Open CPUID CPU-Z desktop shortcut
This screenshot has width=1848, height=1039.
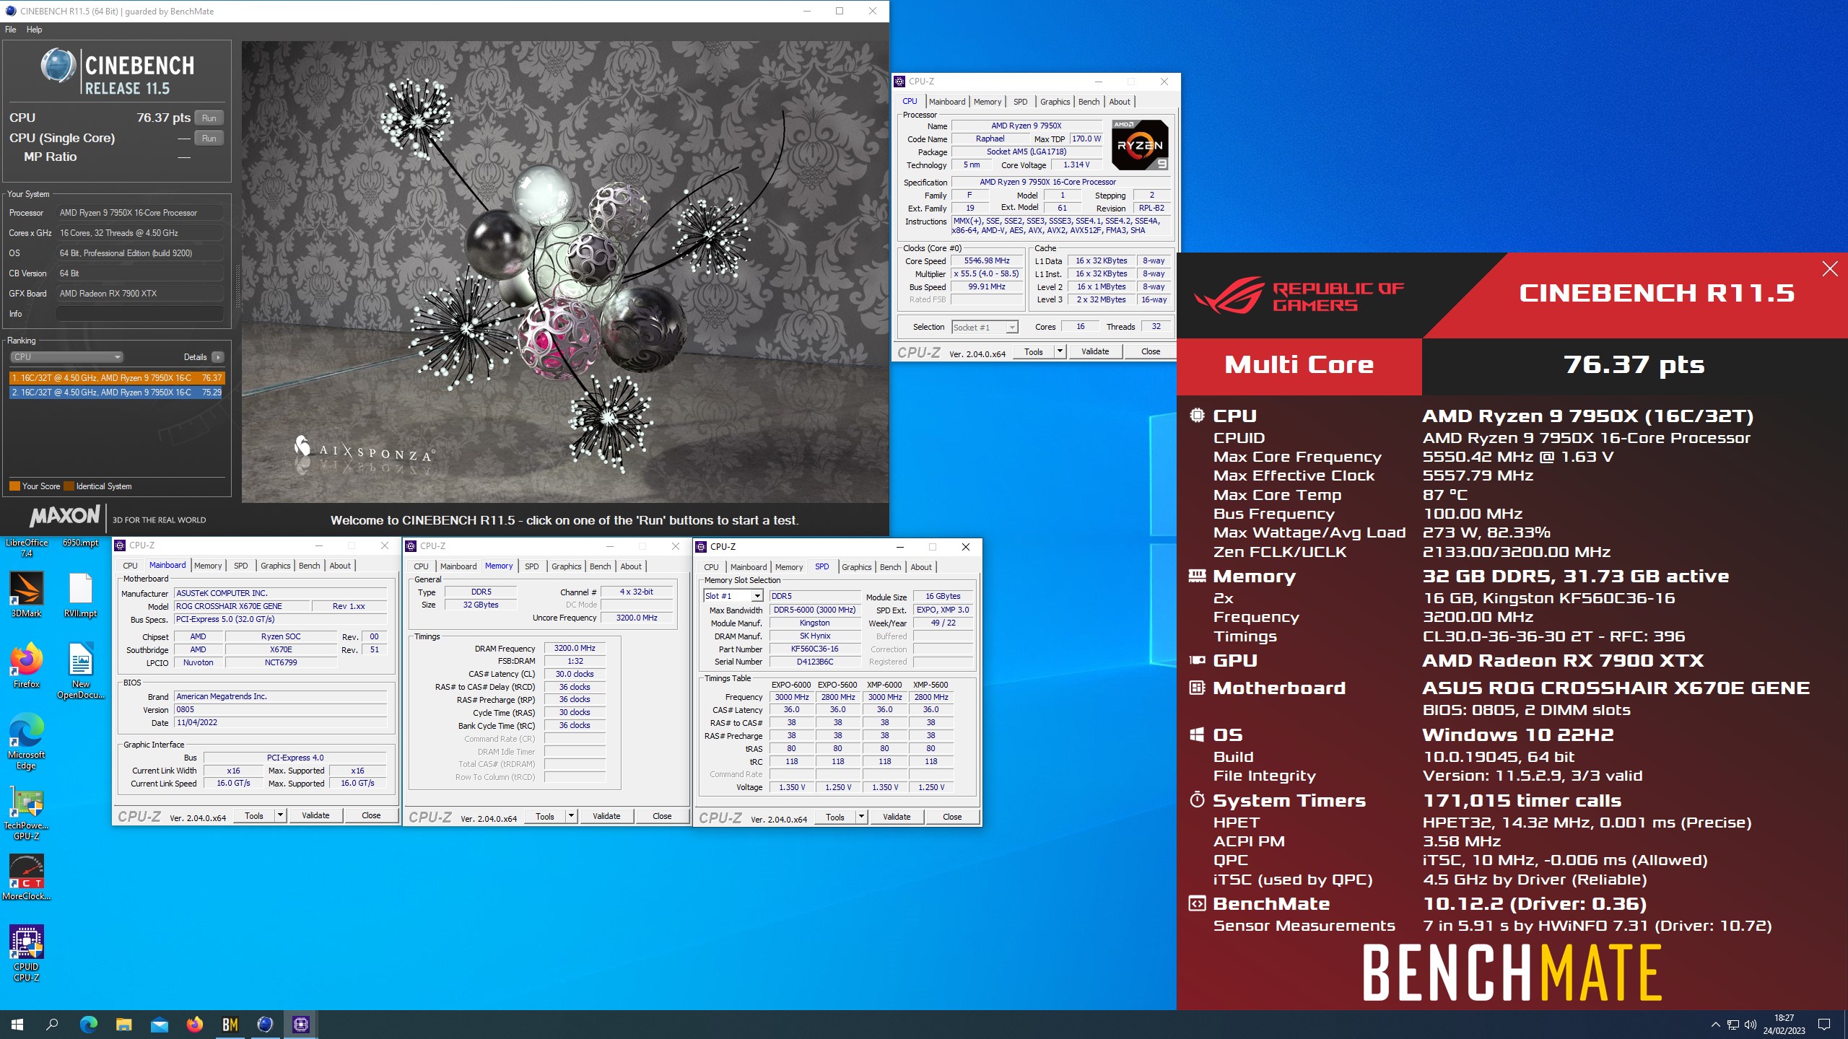pos(27,952)
